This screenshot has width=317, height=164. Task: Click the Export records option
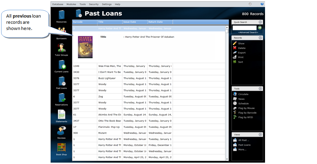(x=242, y=53)
